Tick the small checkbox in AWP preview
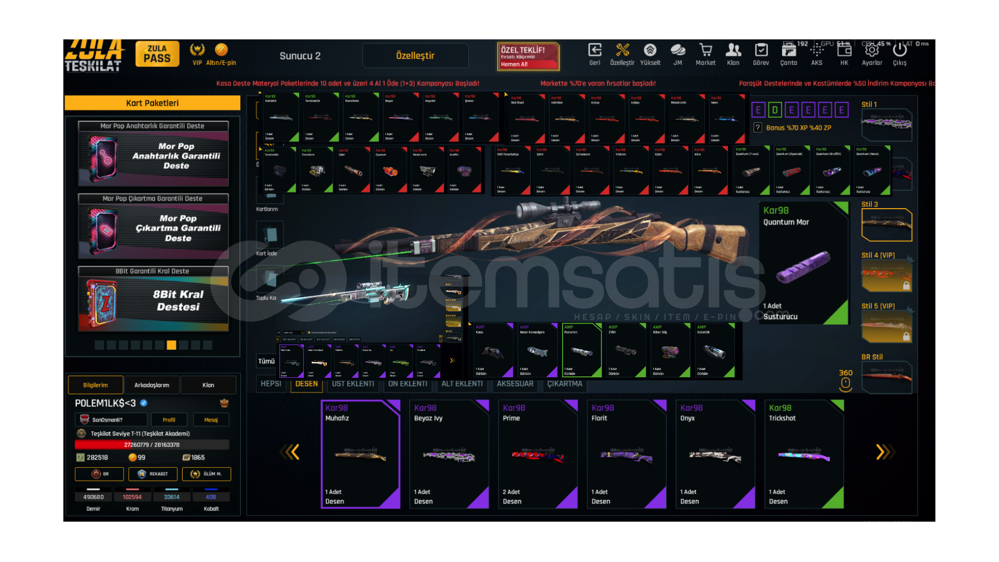The height and width of the screenshot is (562, 999). [309, 333]
